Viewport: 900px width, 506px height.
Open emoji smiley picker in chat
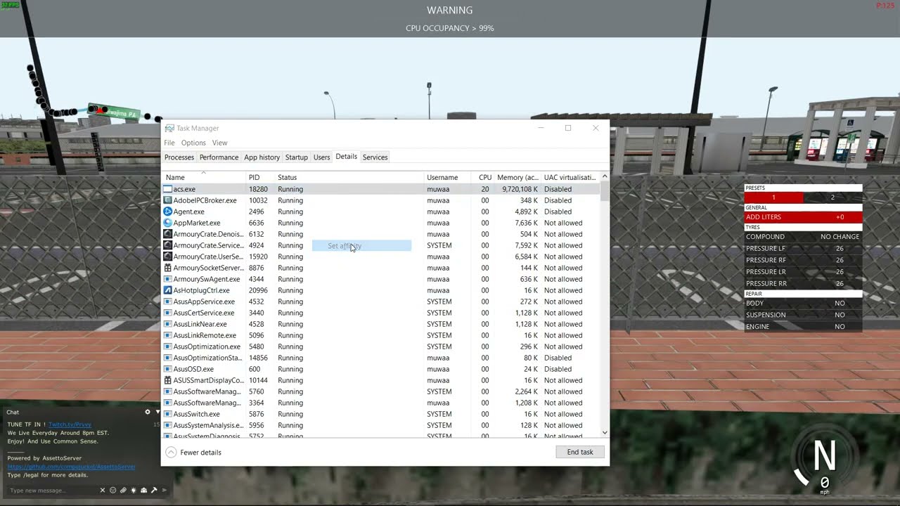[113, 491]
